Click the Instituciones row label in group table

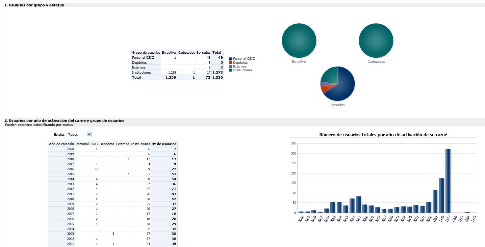tap(142, 73)
